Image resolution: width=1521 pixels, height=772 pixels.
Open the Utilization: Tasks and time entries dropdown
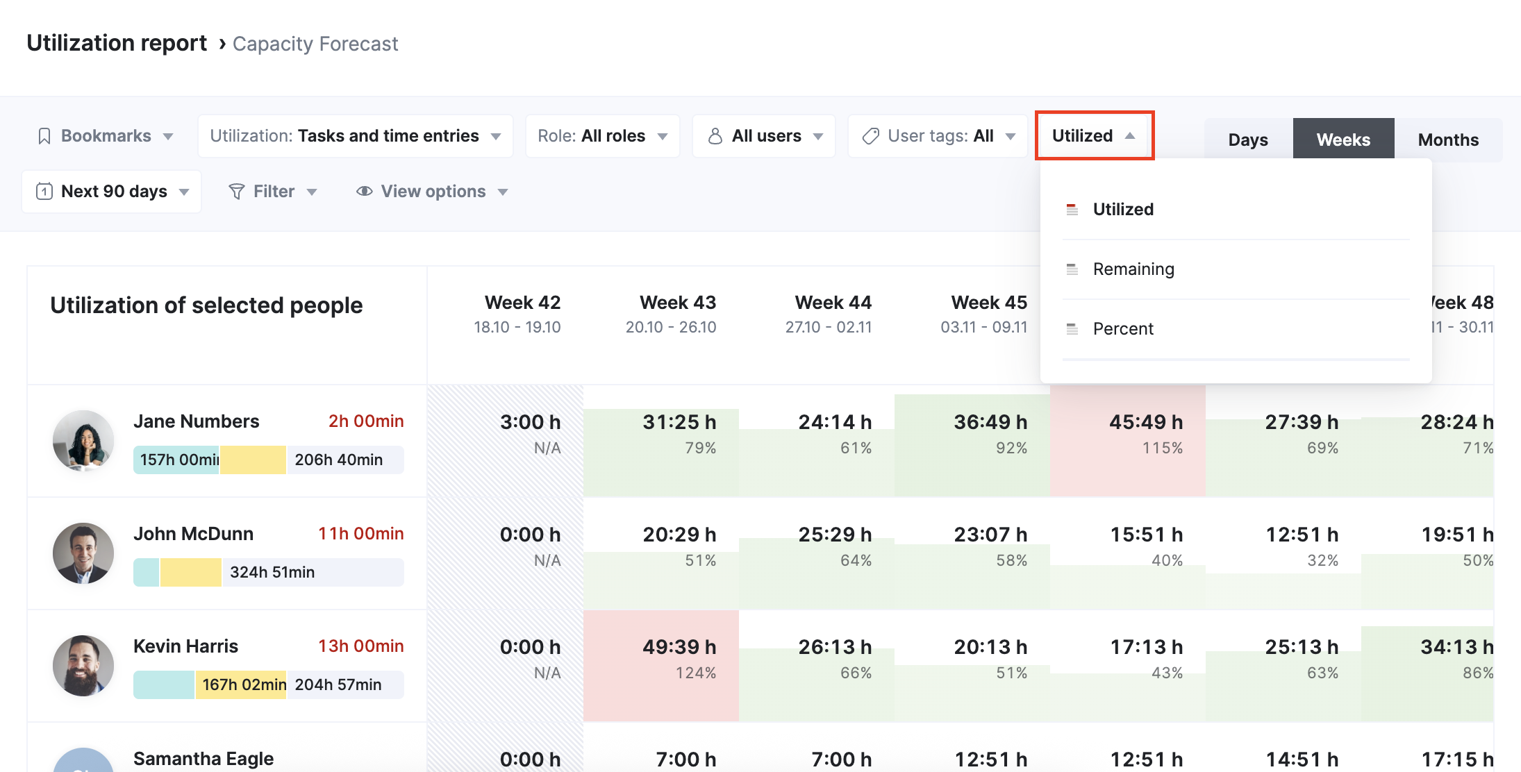(x=356, y=136)
